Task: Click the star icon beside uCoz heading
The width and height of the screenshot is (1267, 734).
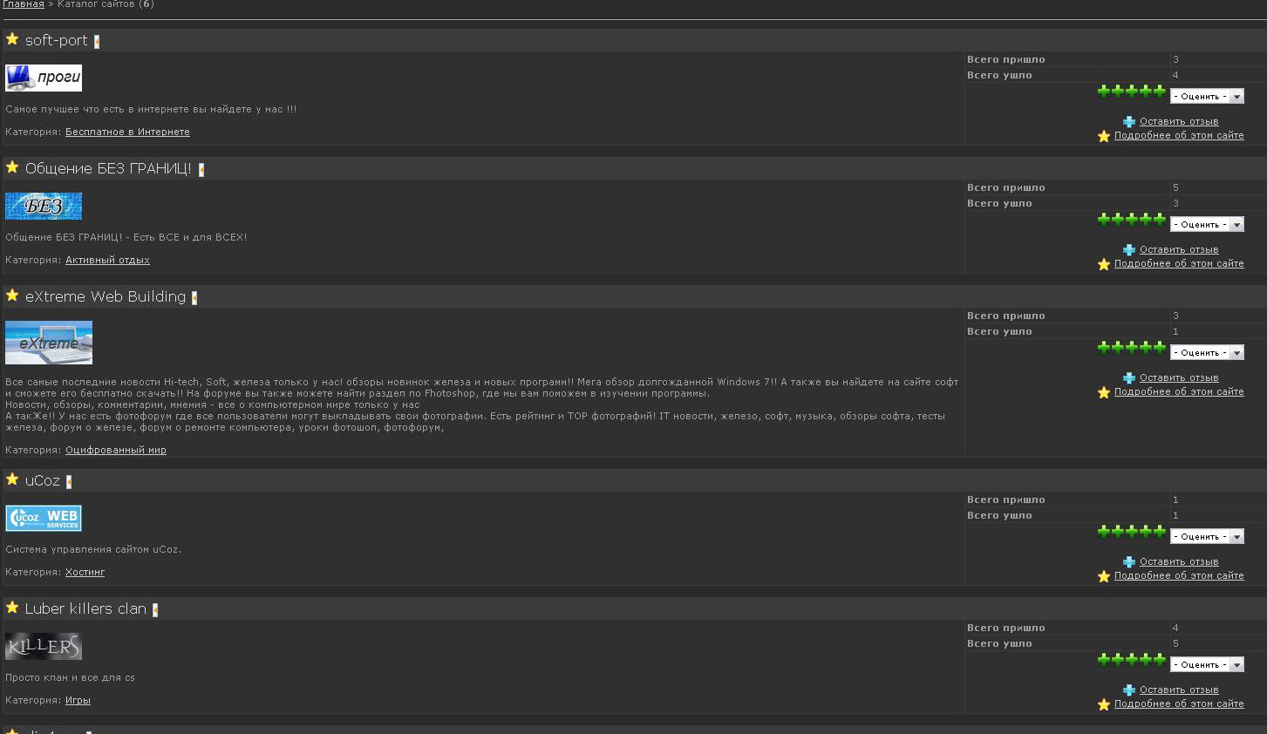Action: (12, 479)
